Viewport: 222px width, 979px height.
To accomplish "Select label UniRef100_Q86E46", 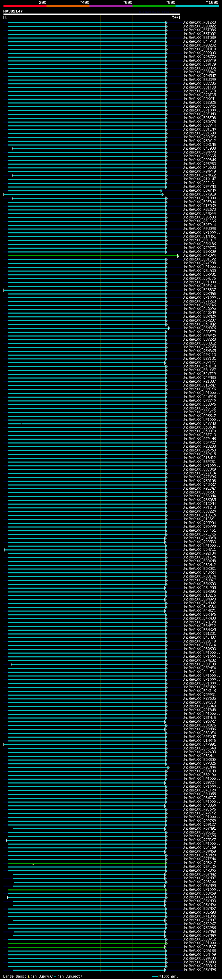I will pyautogui.click(x=199, y=305).
